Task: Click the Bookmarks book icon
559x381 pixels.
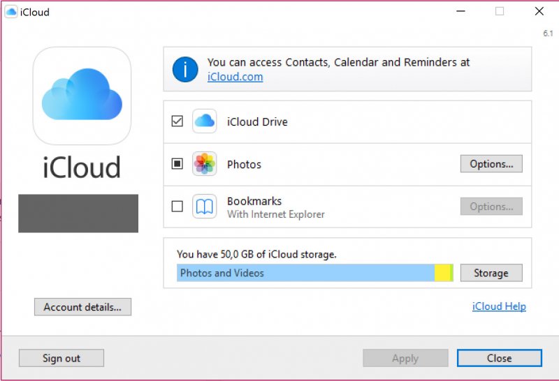Action: point(204,206)
